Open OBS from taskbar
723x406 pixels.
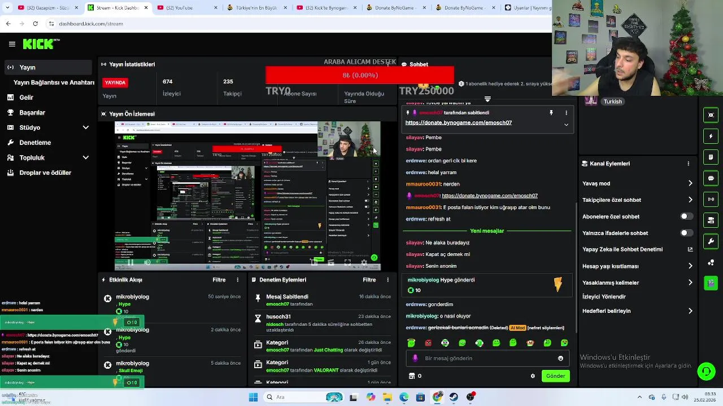[470, 397]
